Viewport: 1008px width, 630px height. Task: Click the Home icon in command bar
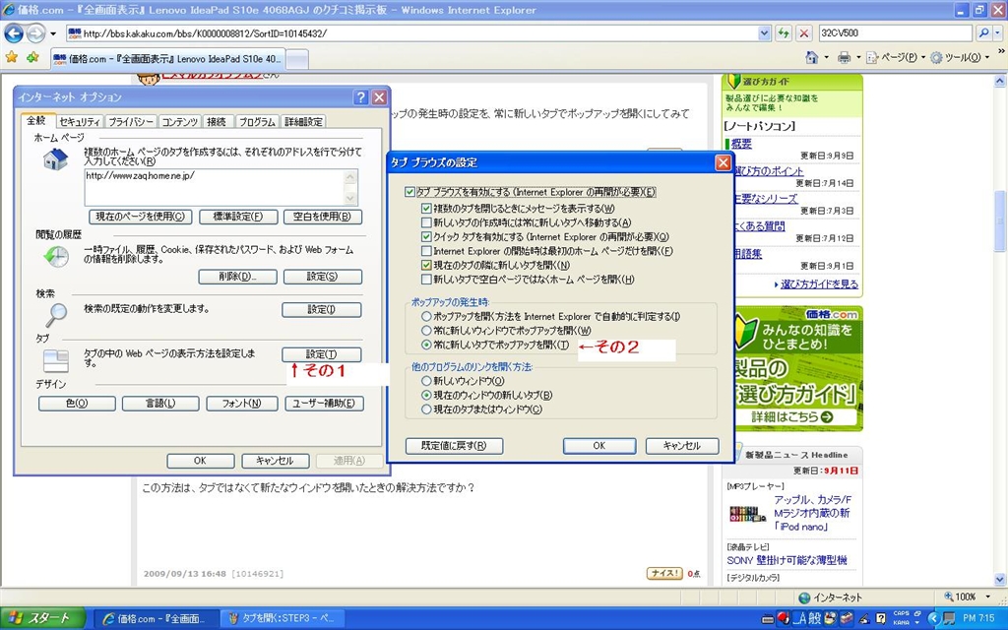click(812, 58)
